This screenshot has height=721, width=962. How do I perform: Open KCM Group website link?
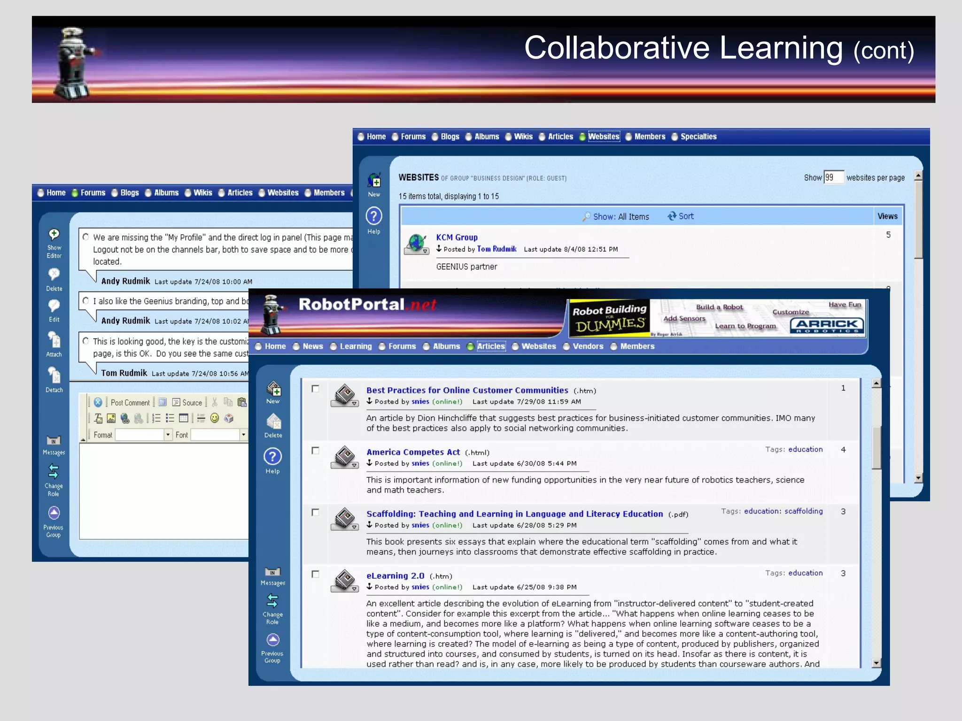[457, 238]
